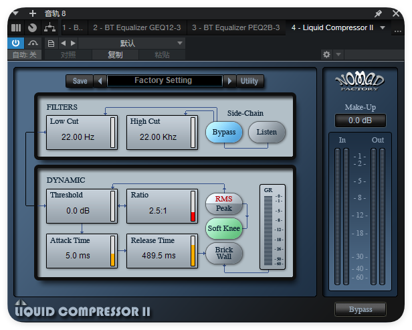Click the GR gain reduction meter
412x330 pixels.
click(x=272, y=227)
